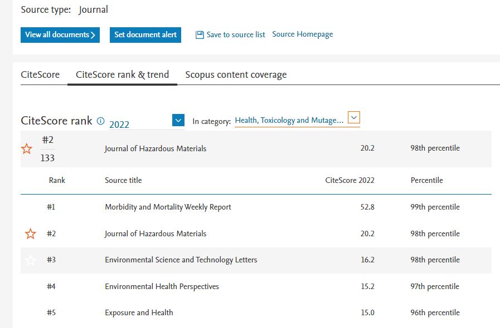Viewport: 500px width, 328px height.
Task: Open the Scopus content coverage tab
Action: coord(236,74)
